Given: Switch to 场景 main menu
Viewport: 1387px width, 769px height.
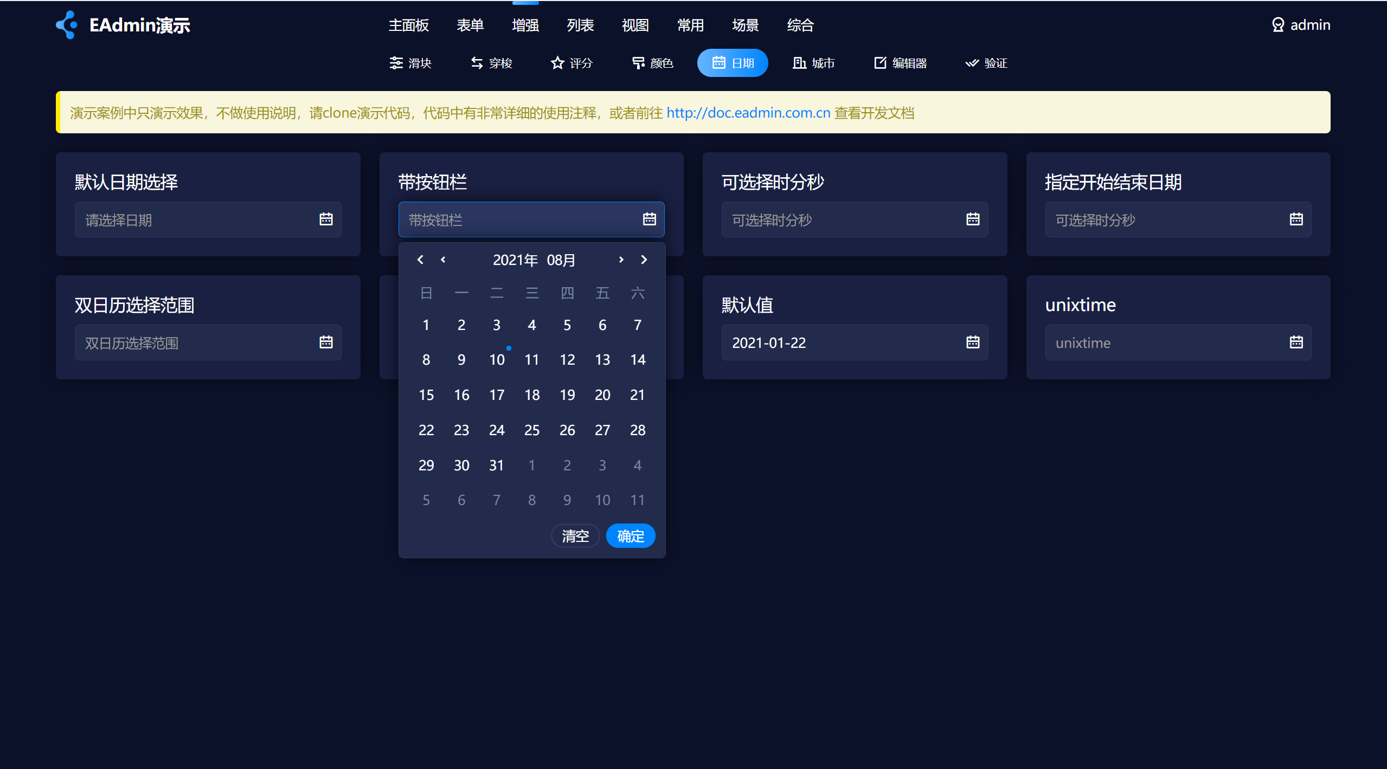Looking at the screenshot, I should [746, 25].
